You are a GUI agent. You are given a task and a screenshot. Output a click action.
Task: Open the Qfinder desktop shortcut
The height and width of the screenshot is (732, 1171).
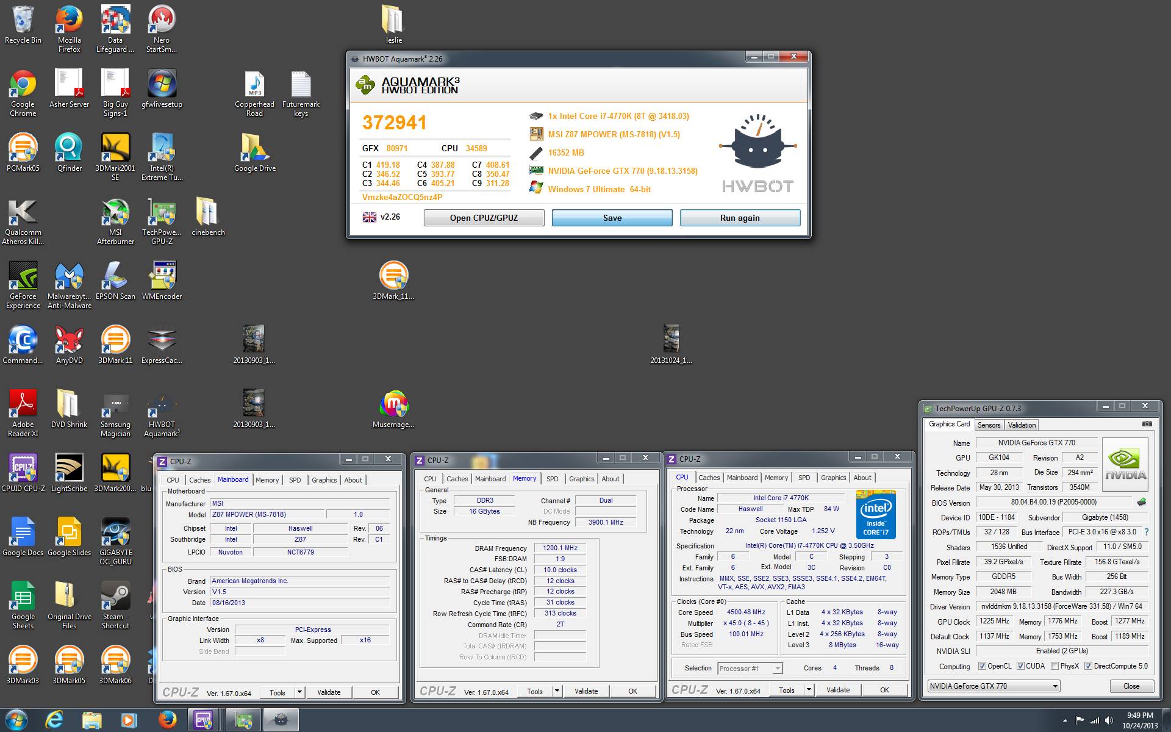tap(69, 152)
